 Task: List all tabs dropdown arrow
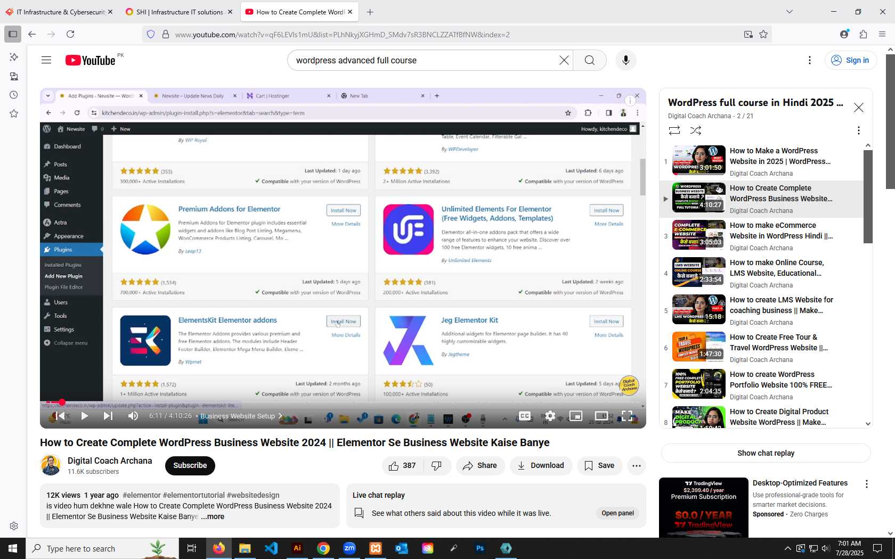click(x=790, y=12)
